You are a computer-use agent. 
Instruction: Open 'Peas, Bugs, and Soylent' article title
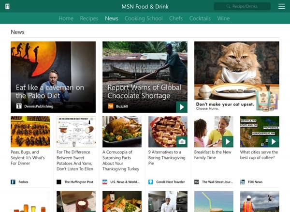pos(28,158)
